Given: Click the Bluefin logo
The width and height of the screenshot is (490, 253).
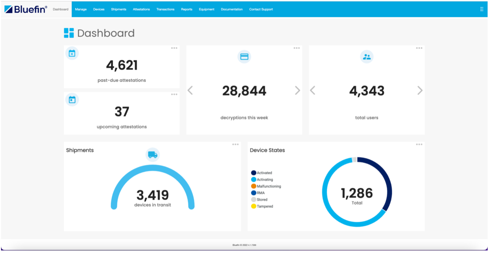Looking at the screenshot, I should coord(26,9).
